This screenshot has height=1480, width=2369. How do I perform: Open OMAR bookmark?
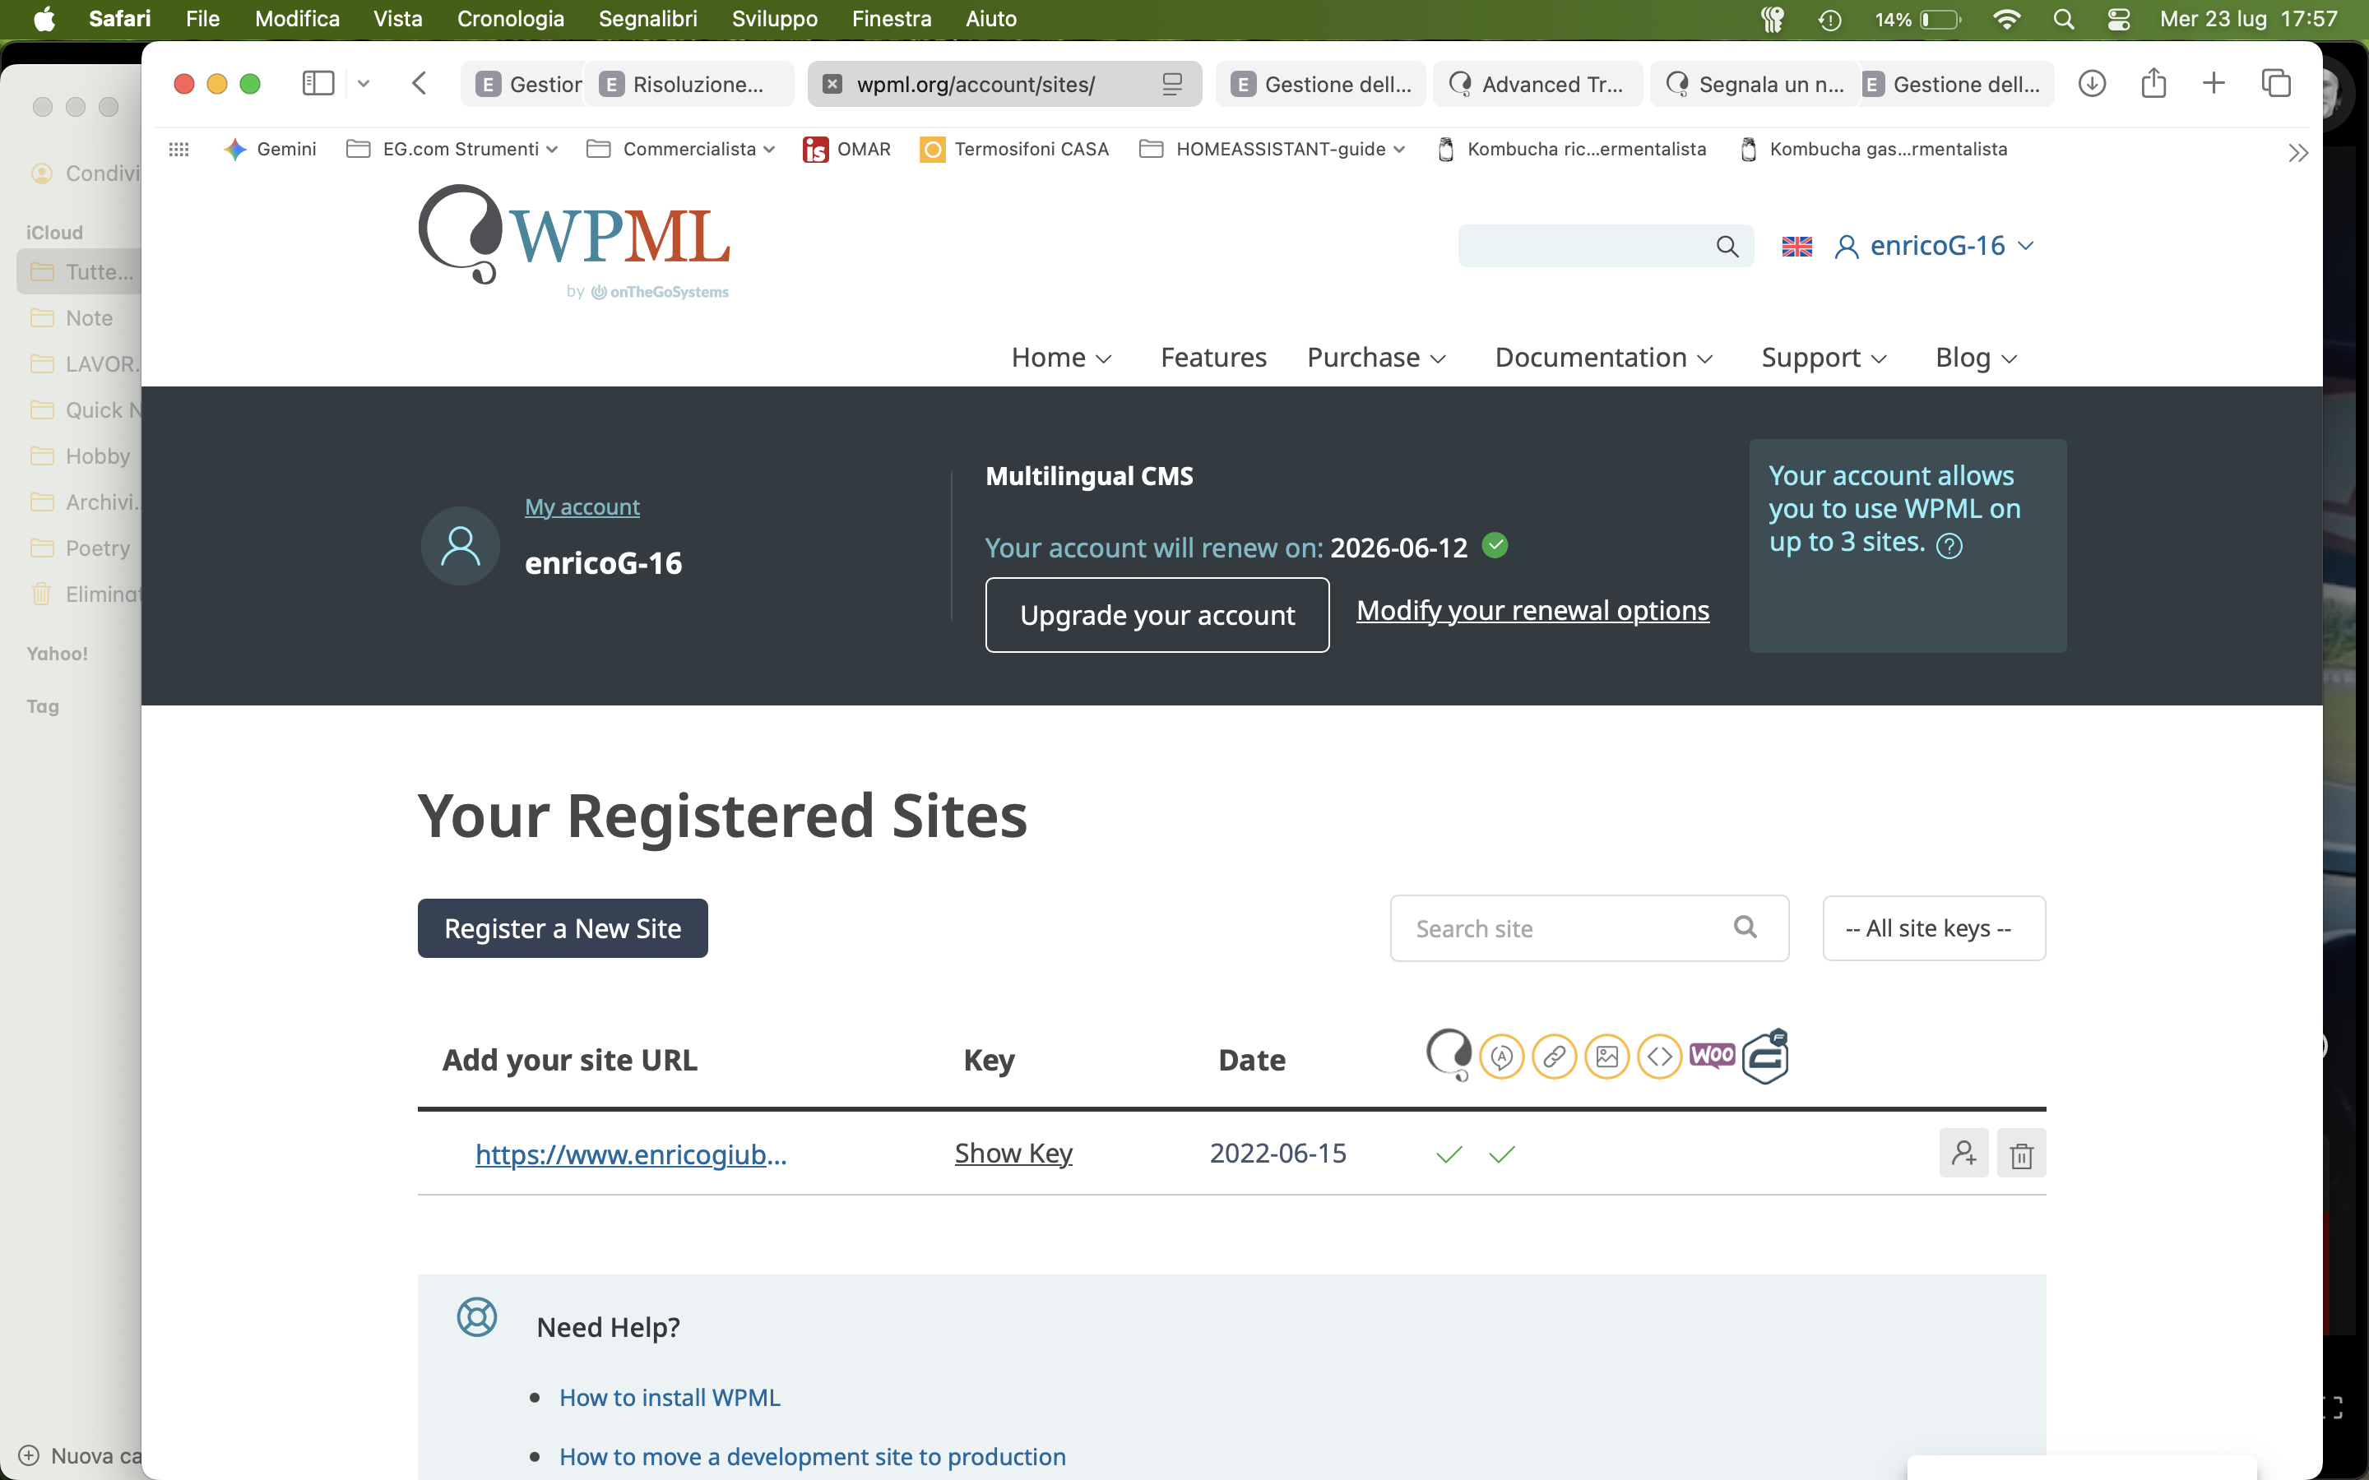[846, 149]
